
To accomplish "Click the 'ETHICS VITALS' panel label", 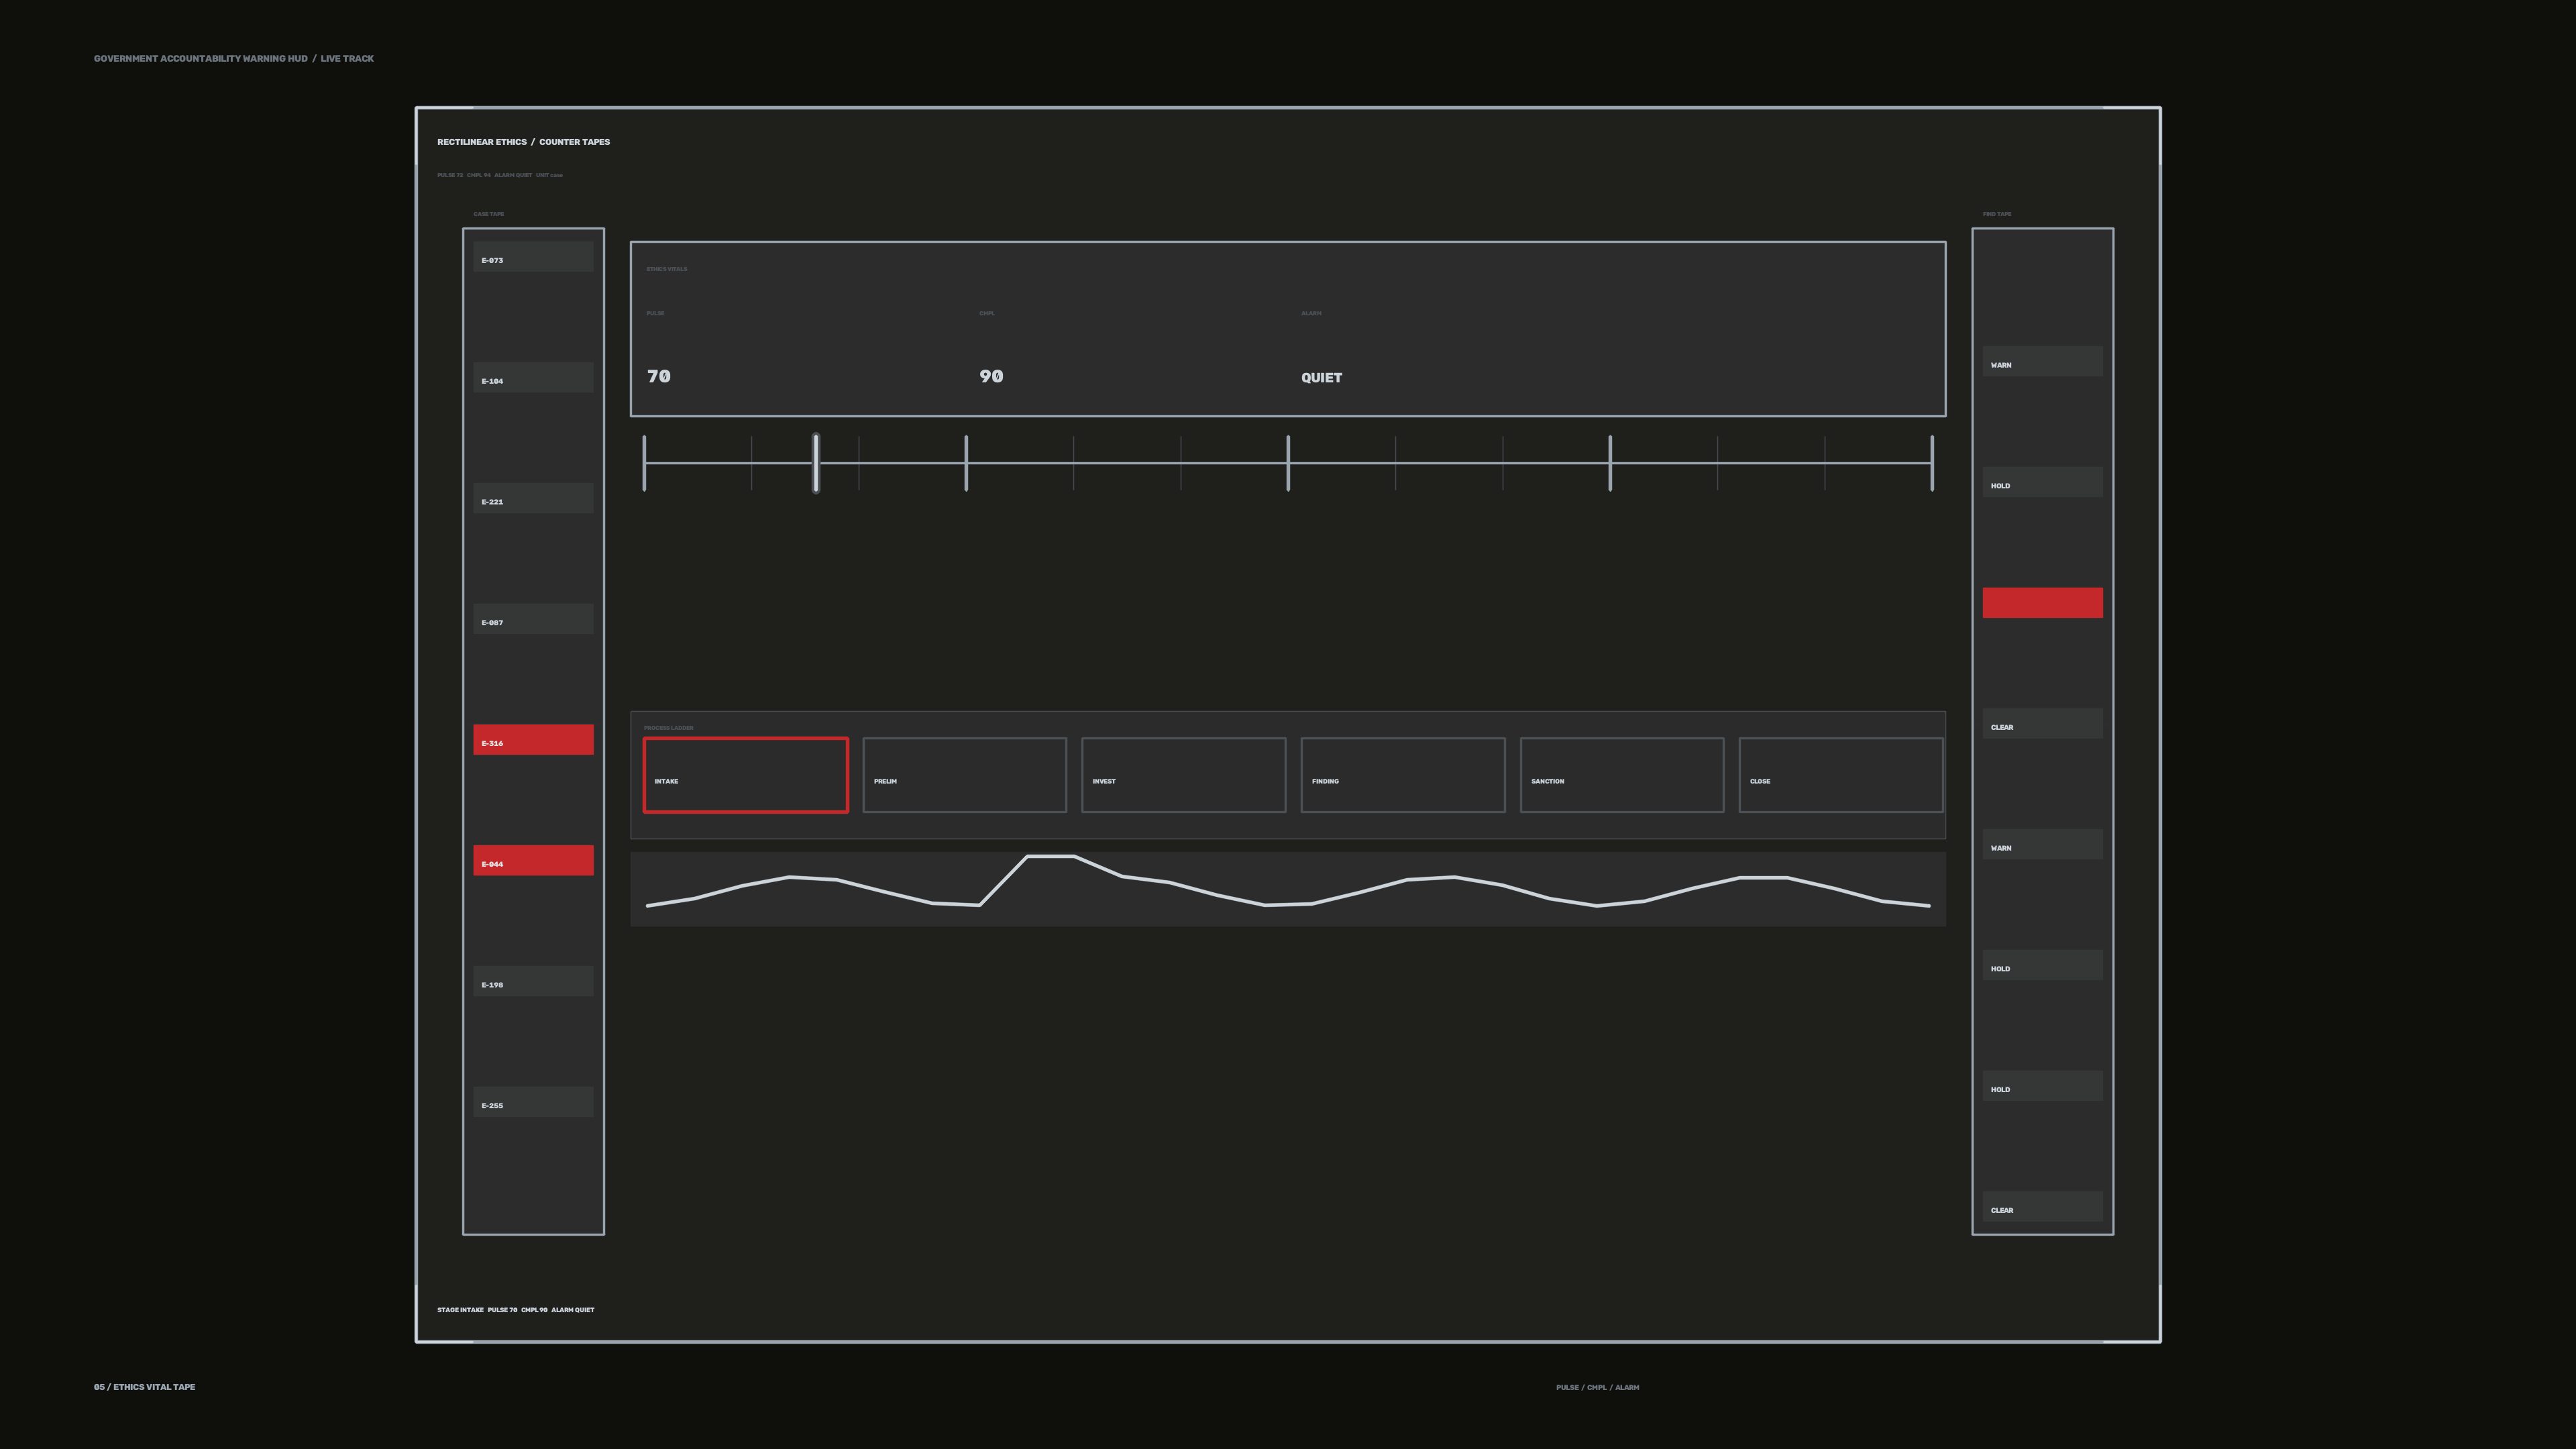I will (x=666, y=269).
